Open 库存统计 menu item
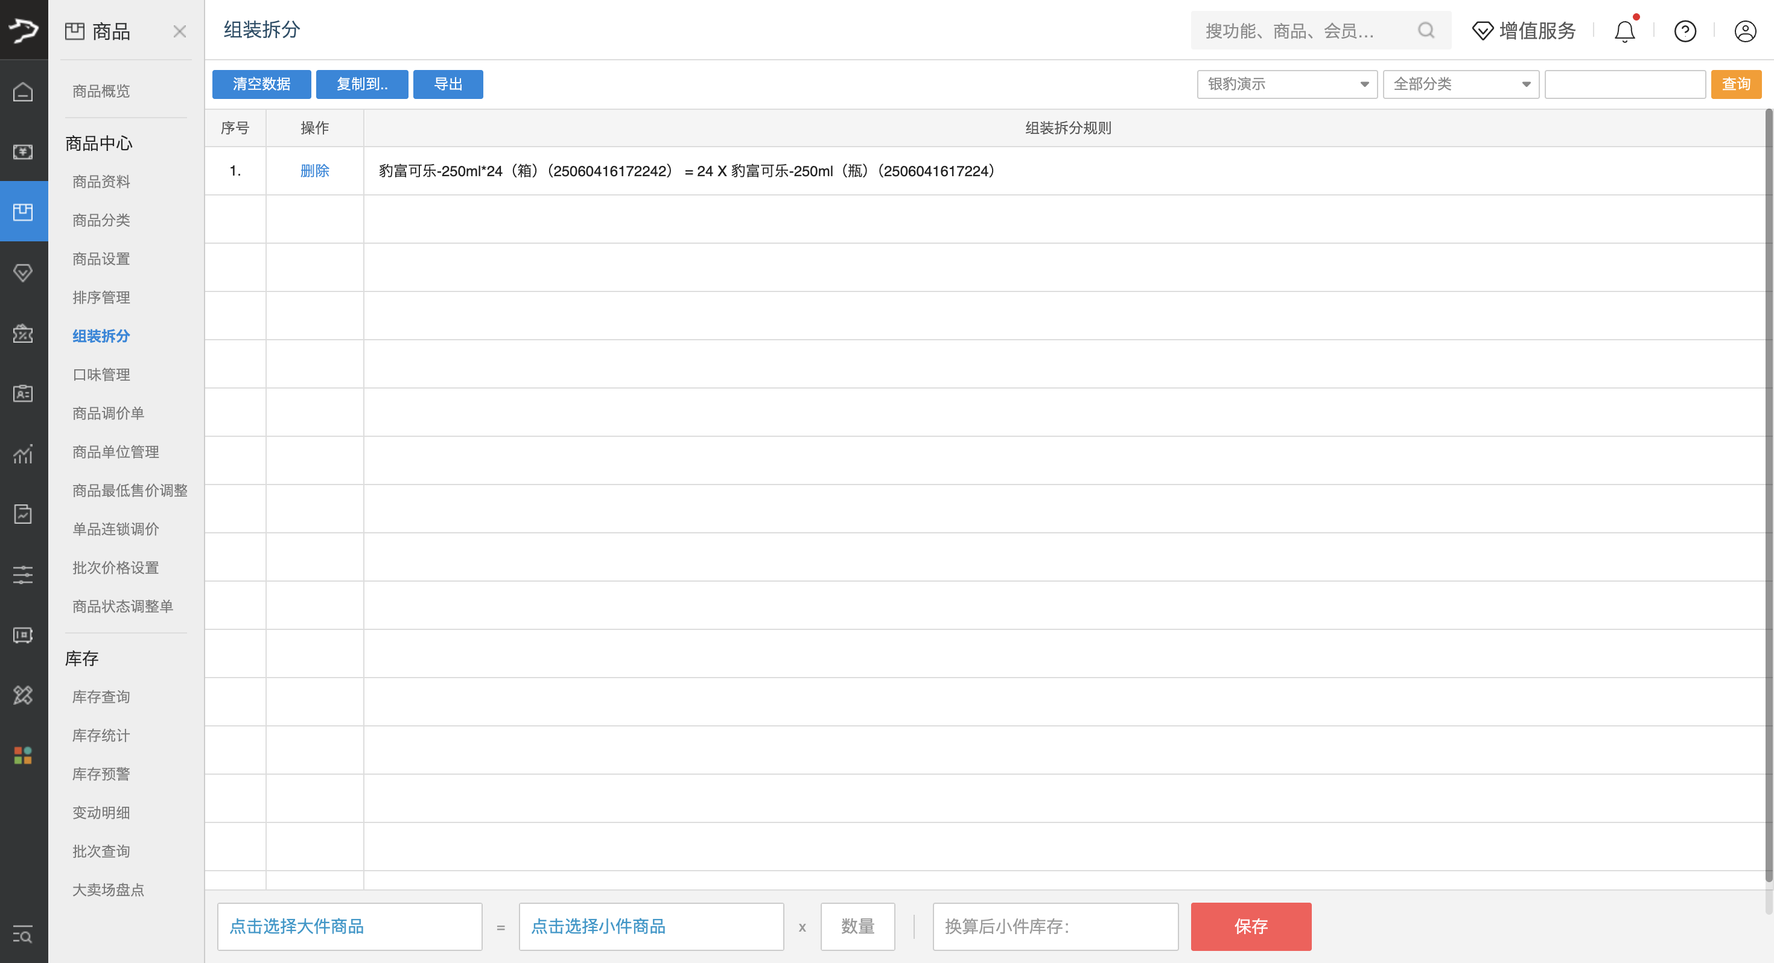 (x=101, y=736)
